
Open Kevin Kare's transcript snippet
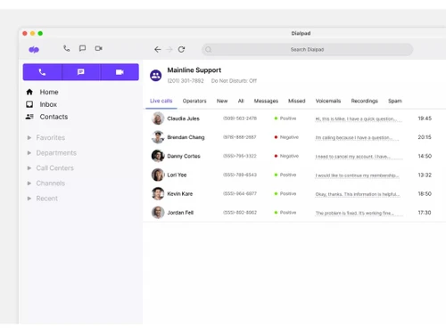tap(358, 194)
